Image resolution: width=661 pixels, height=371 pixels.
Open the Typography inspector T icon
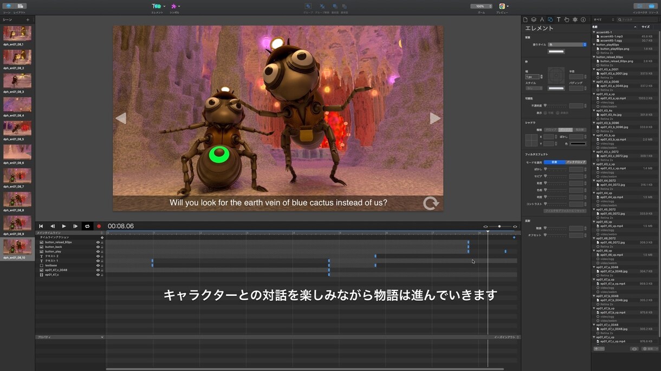pos(559,19)
